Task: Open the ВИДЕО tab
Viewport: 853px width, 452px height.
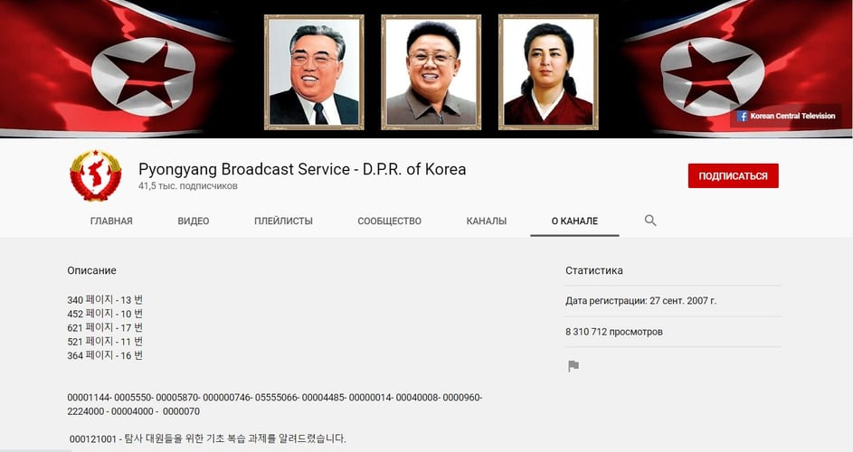Action: click(x=193, y=221)
